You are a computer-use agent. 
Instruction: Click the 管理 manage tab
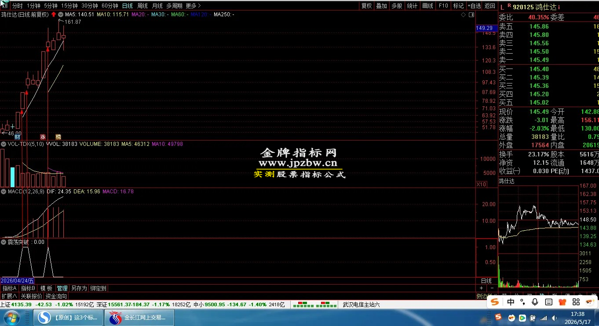[62, 288]
